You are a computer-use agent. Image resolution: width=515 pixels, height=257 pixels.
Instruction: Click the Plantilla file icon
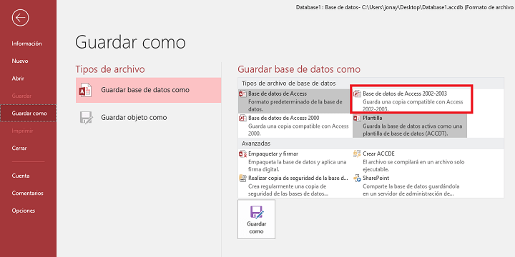pyautogui.click(x=357, y=119)
